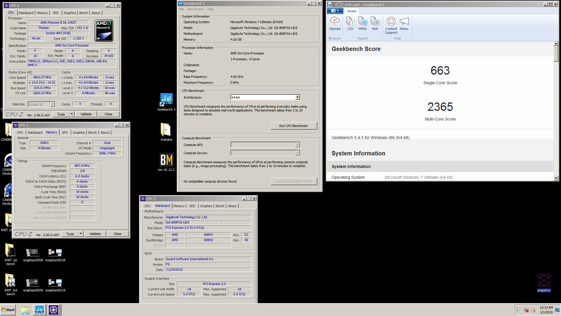This screenshot has height=316, width=561.
Task: Open About tab in Mainboard CPU-Z window
Action: coord(232,206)
